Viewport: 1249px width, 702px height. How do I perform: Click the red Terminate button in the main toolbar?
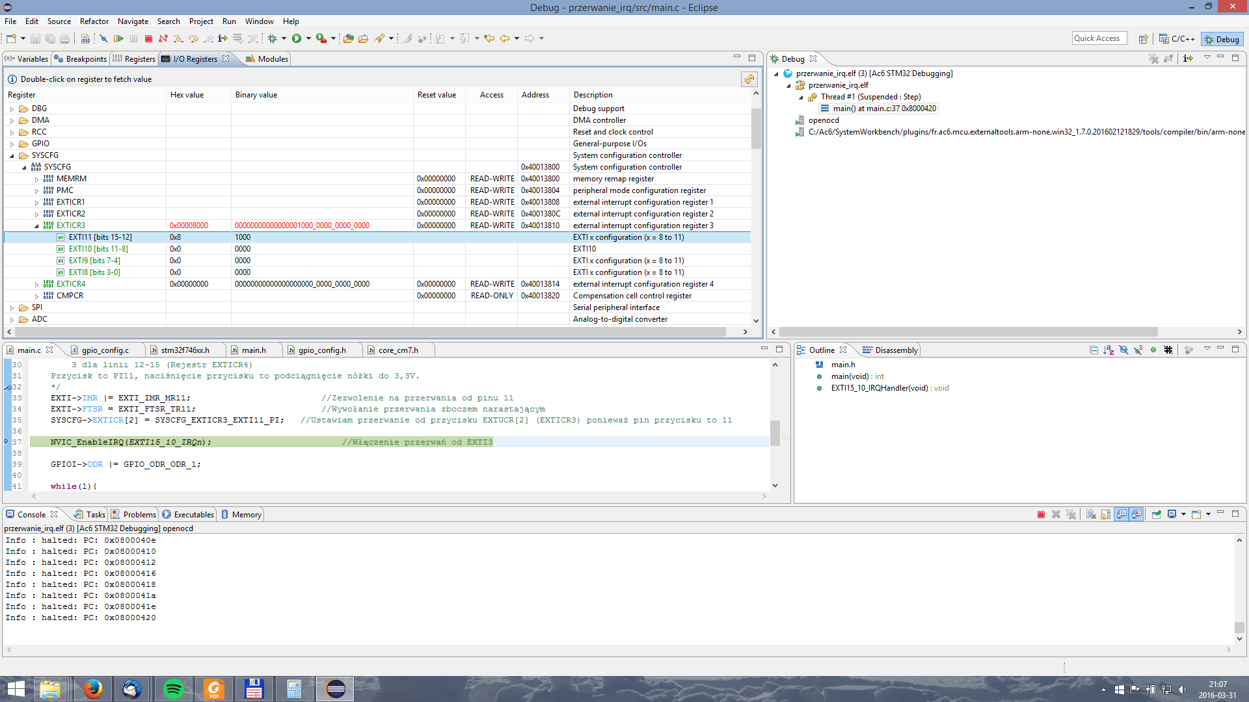(148, 39)
